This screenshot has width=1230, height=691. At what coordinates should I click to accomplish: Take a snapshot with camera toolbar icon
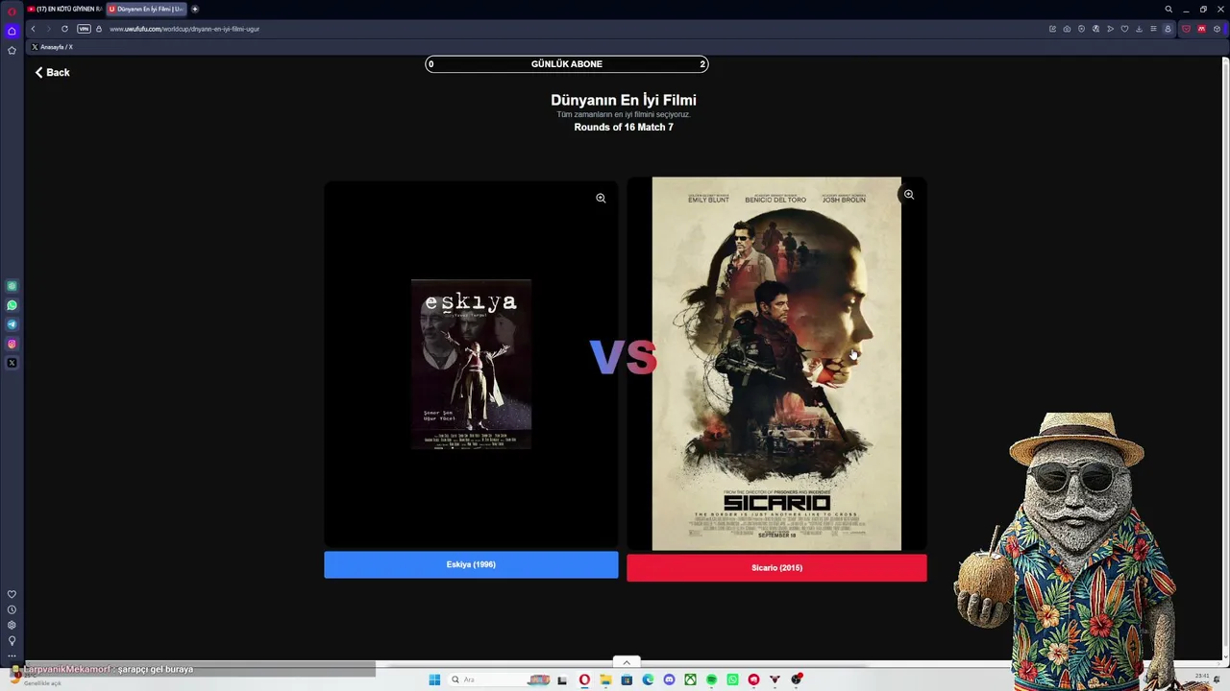click(1067, 29)
